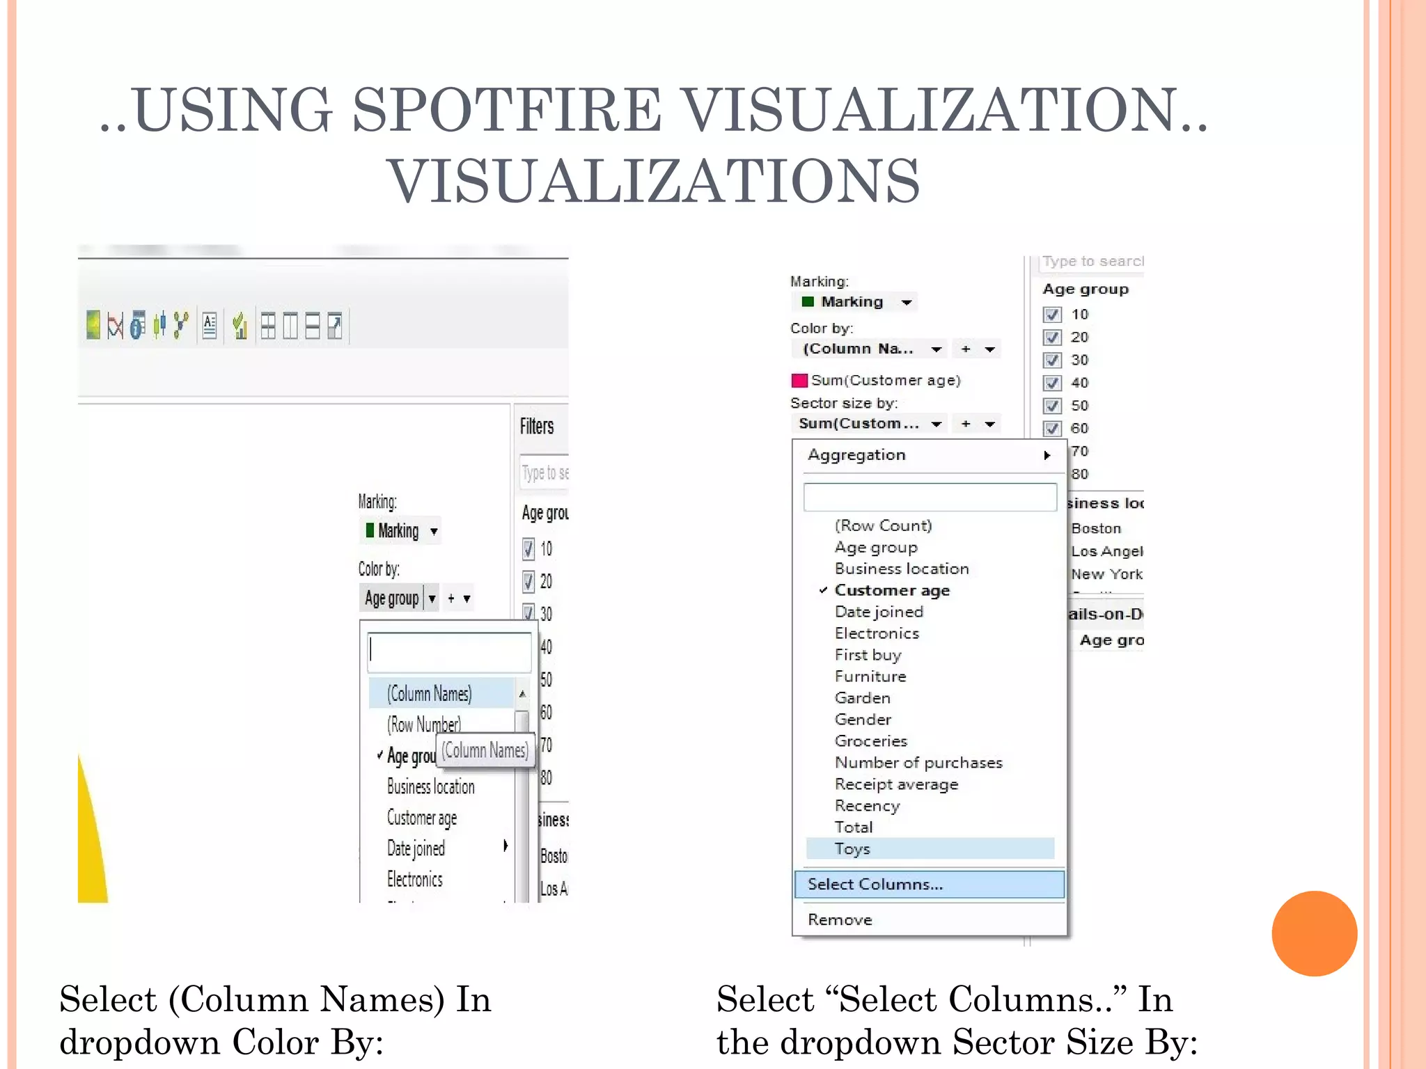Open the (Column Na... Color by dropdown

click(x=937, y=349)
